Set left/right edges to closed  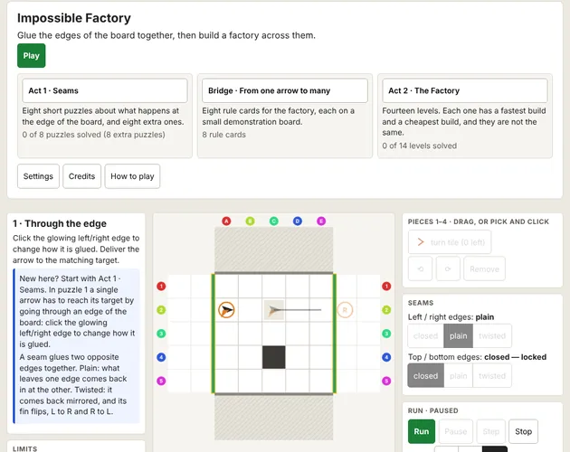click(425, 335)
